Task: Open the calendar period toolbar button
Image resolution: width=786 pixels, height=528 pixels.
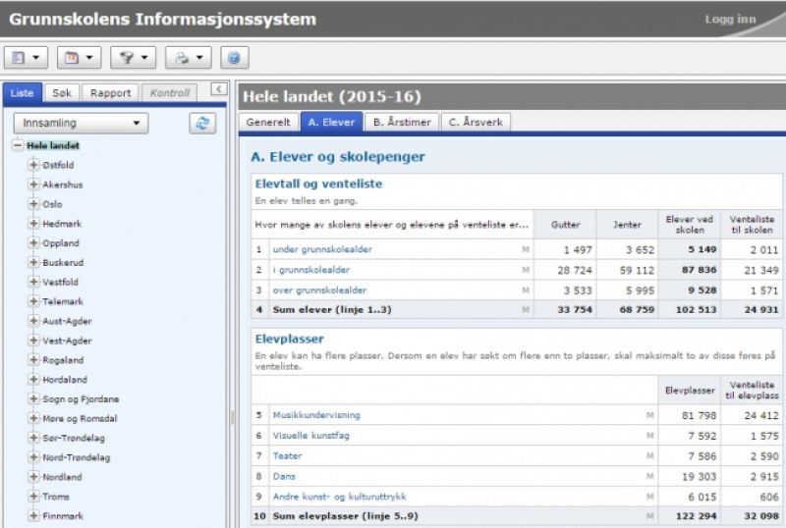Action: coord(80,58)
